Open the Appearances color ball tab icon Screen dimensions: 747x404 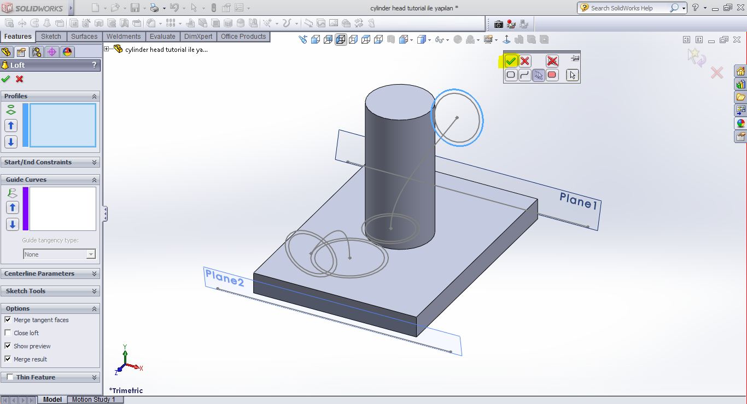pyautogui.click(x=67, y=52)
